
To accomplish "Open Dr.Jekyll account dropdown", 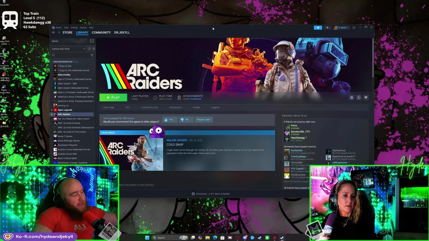I will [341, 27].
